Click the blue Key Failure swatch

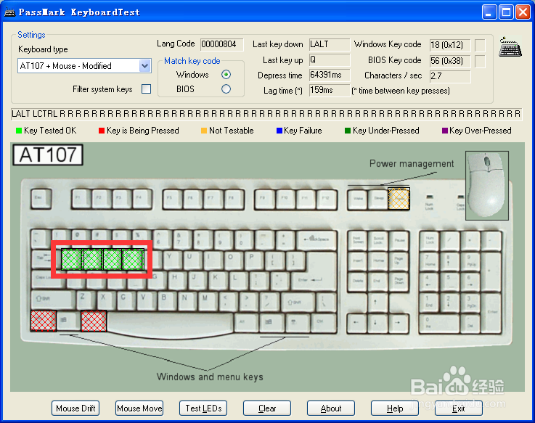pyautogui.click(x=279, y=131)
